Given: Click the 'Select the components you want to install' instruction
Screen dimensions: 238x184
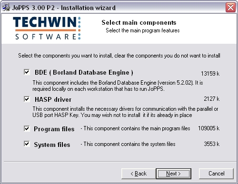Looking at the screenshot, I should 119,56.
